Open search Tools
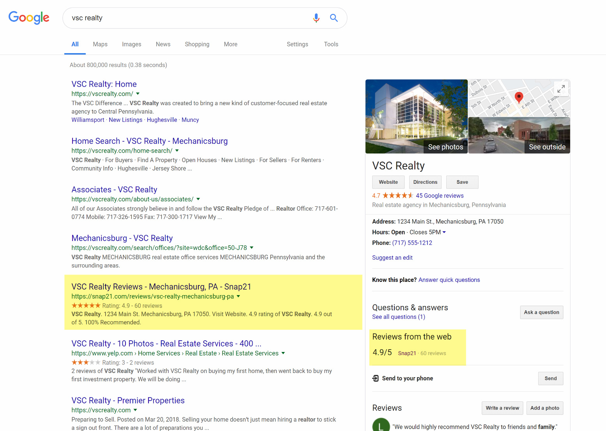 click(331, 44)
